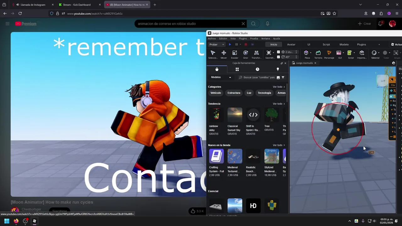The width and height of the screenshot is (402, 226).
Task: Like the YouTube video (3.3 K)
Action: [197, 211]
